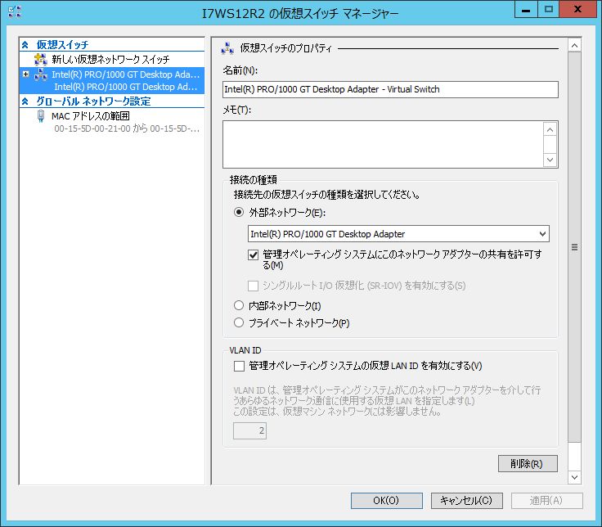
Task: Select 新しい仮想ネットワーク スイッチ
Action: coord(110,60)
